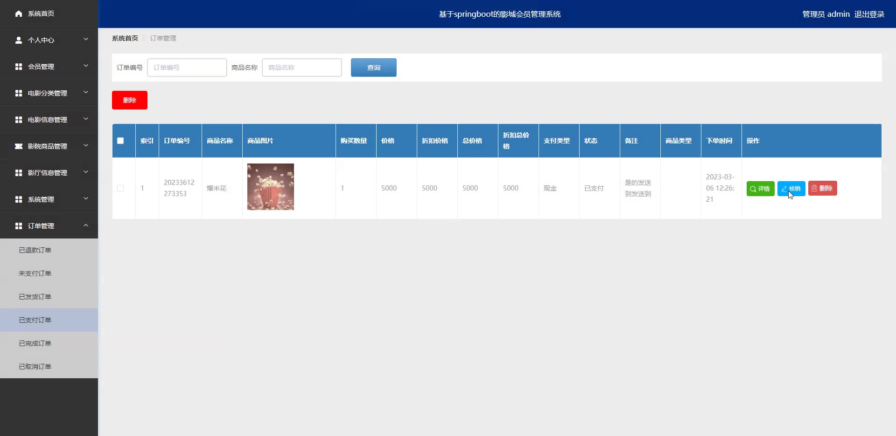Select the 已支付订单 submenu item
896x436 pixels.
tap(49, 320)
